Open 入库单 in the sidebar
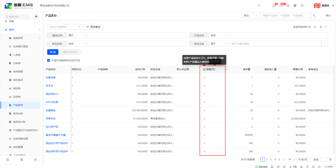This screenshot has height=168, width=336. pos(17,55)
